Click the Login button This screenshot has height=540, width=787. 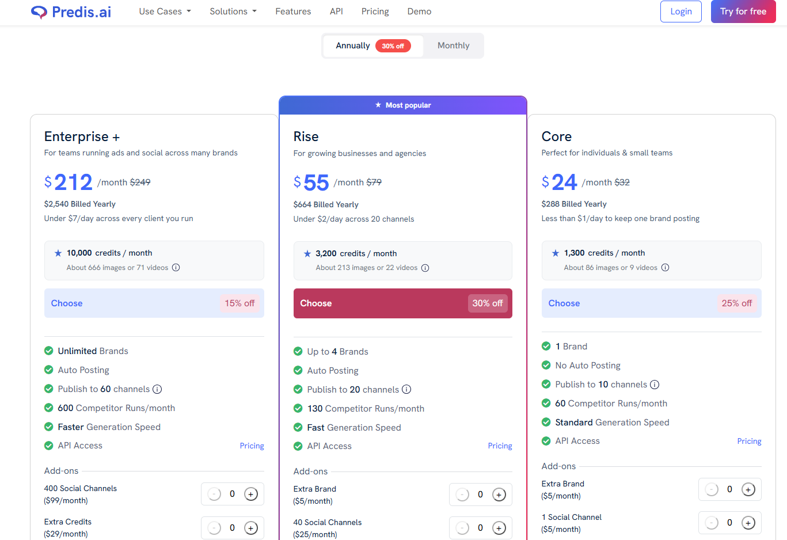(681, 12)
